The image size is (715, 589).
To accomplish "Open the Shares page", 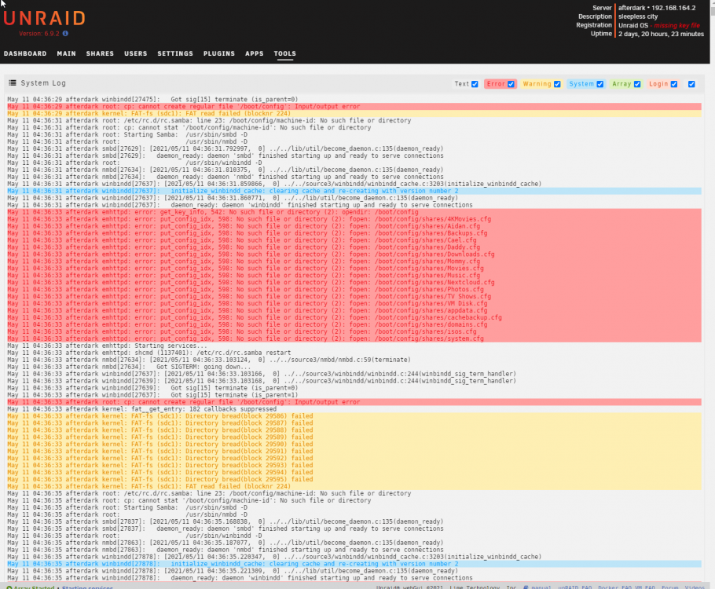I will point(100,53).
